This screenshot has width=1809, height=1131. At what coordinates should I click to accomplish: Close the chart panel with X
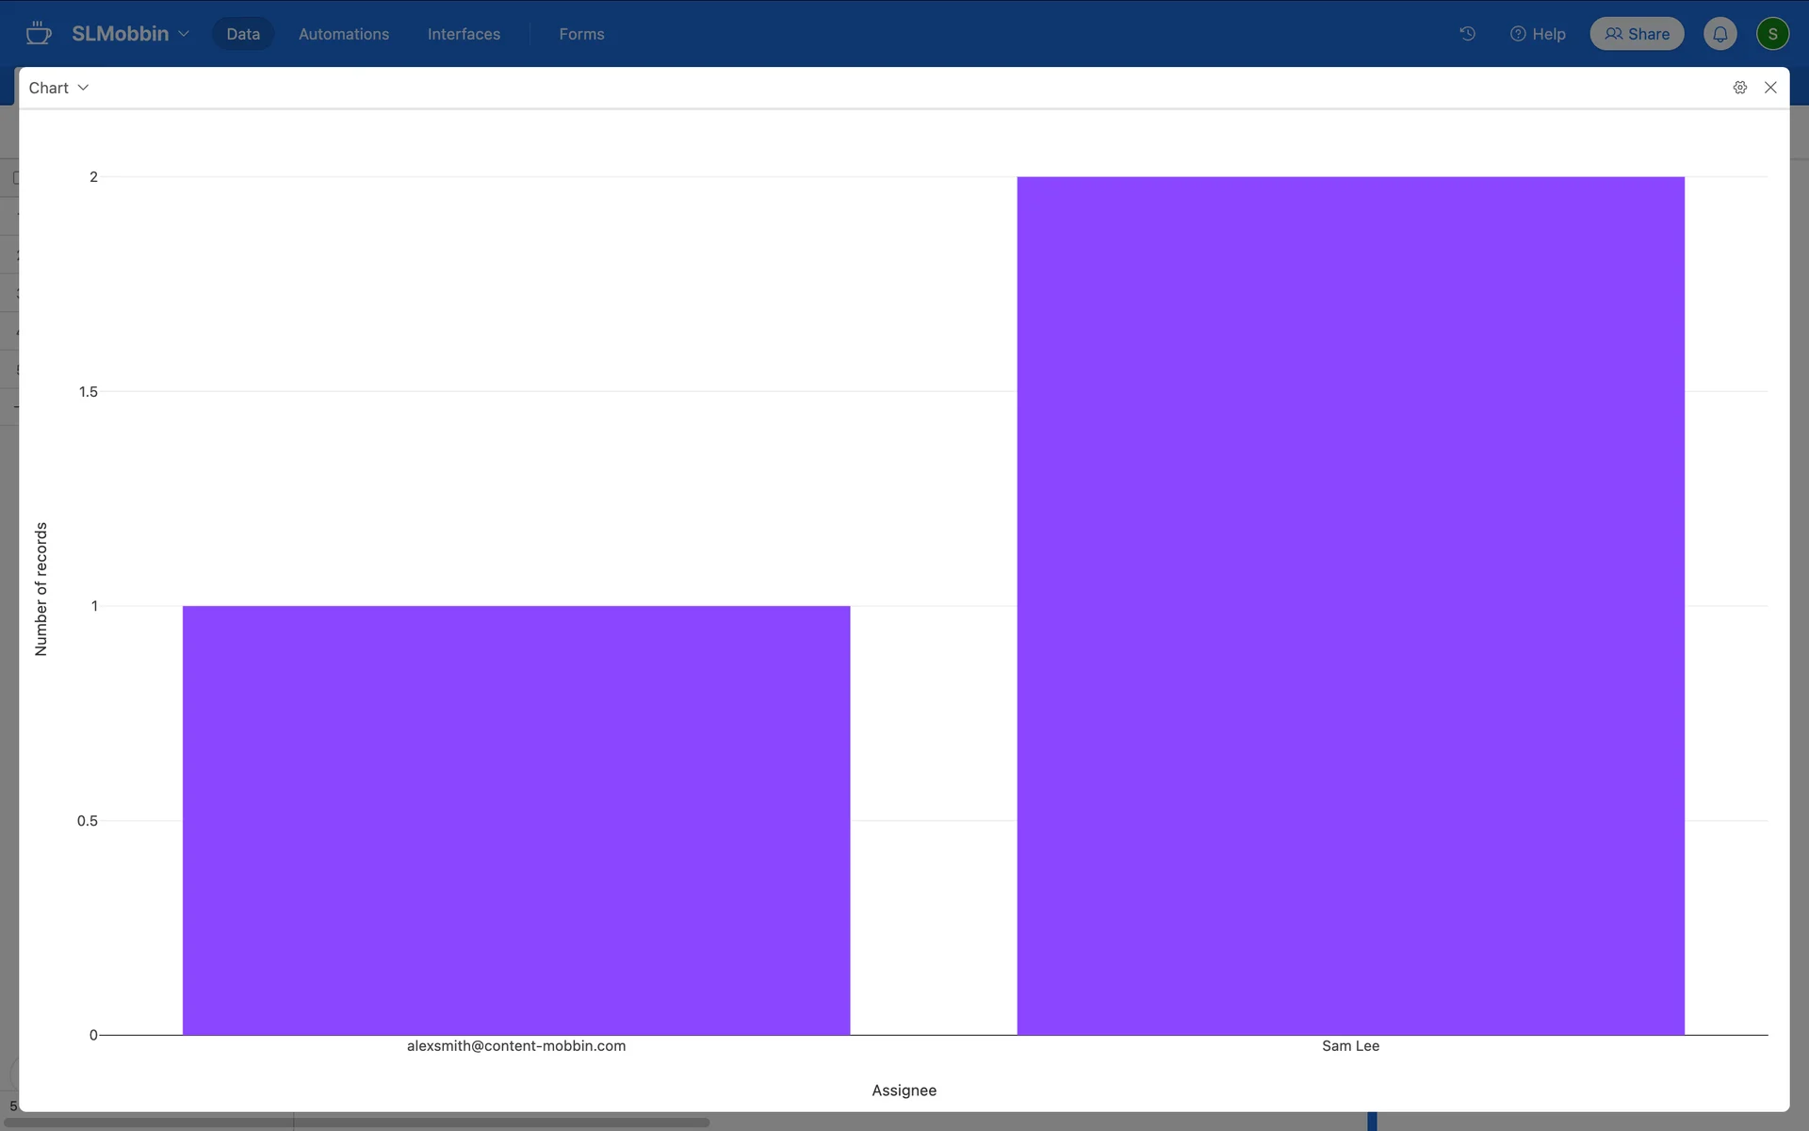[1770, 88]
